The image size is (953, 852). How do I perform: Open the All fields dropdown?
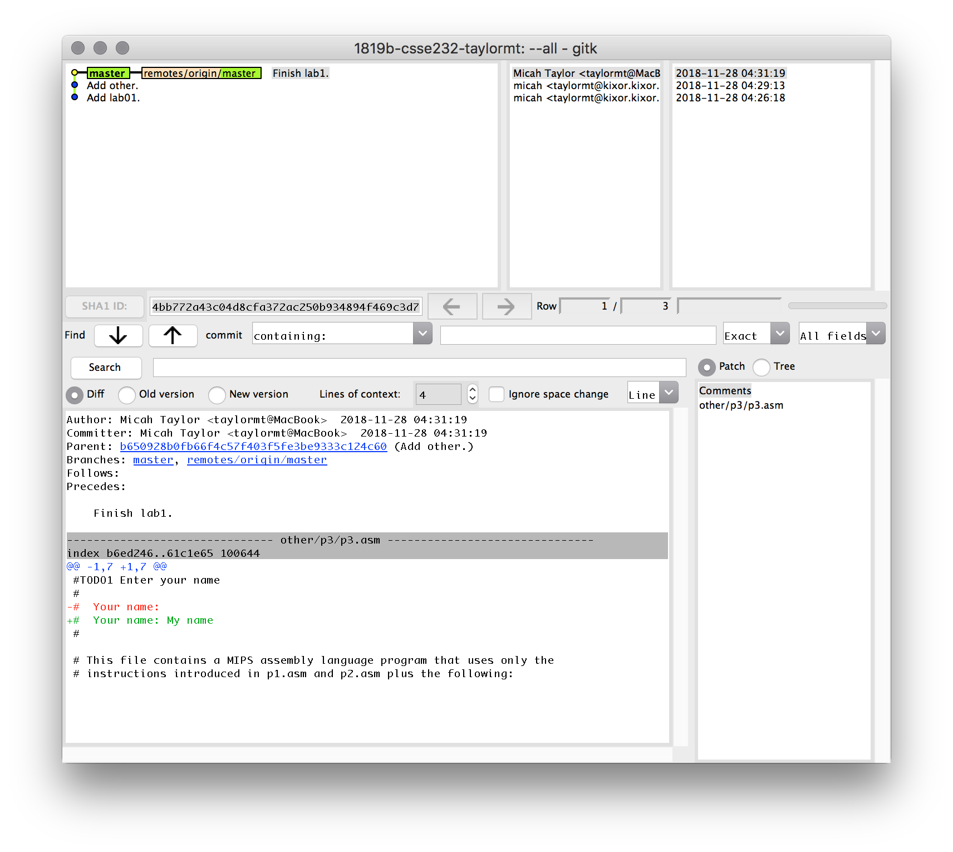click(x=876, y=334)
